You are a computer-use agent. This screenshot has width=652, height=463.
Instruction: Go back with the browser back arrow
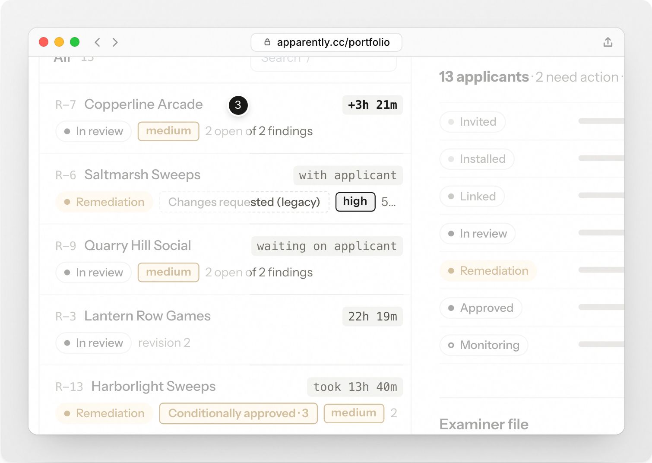[x=98, y=42]
